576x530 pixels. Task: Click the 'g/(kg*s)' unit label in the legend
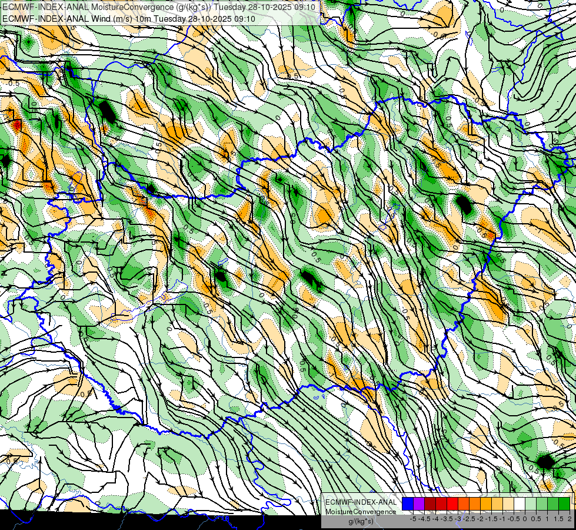coord(361,521)
